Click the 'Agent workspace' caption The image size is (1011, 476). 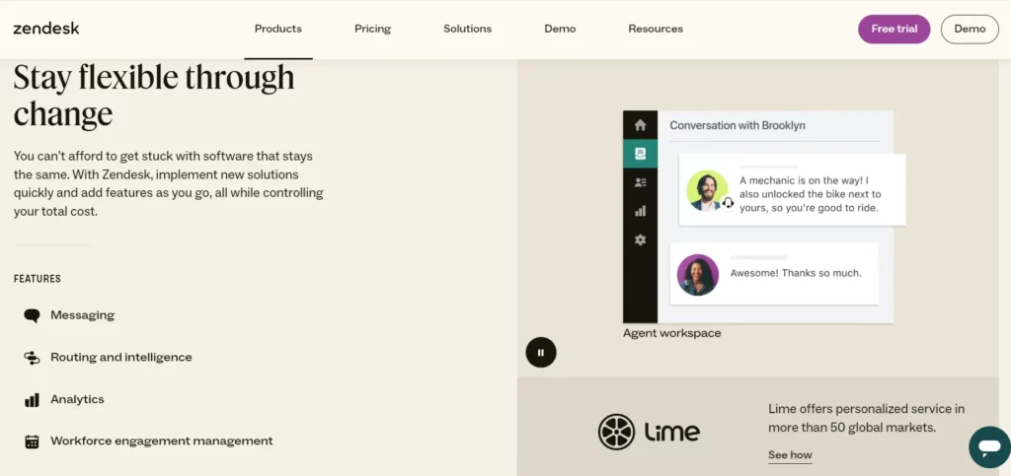(671, 333)
